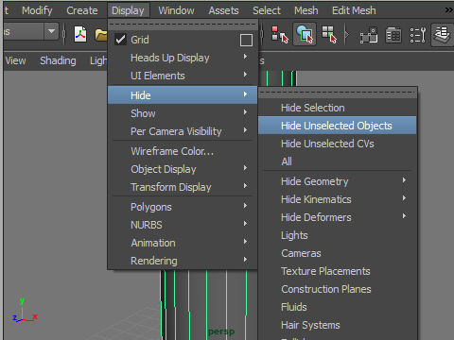The height and width of the screenshot is (340, 454).
Task: Expand the Object Display submenu
Action: 183,169
